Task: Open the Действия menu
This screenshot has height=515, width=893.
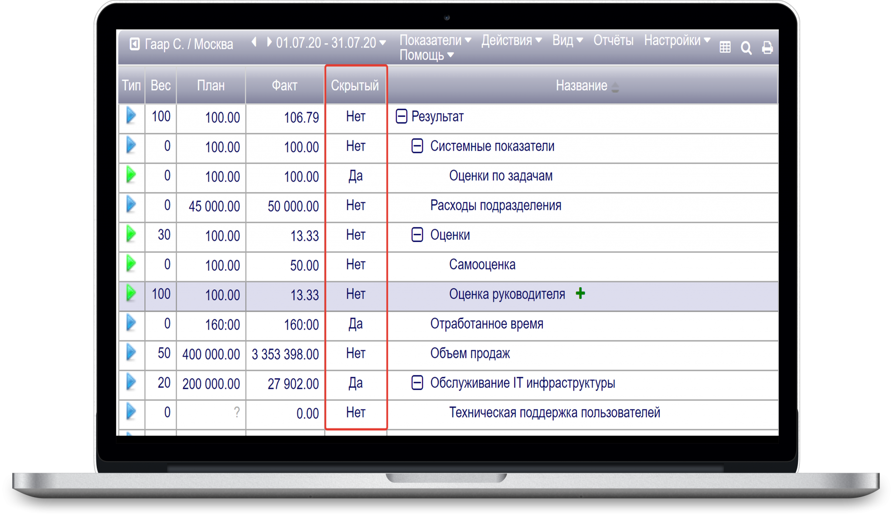Action: 511,41
